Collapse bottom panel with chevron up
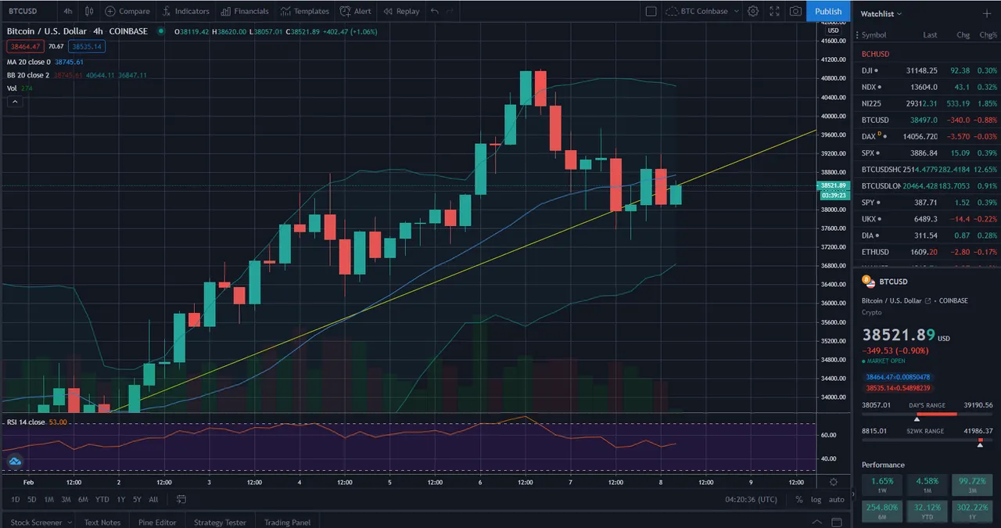The height and width of the screenshot is (528, 1001). coord(817,523)
